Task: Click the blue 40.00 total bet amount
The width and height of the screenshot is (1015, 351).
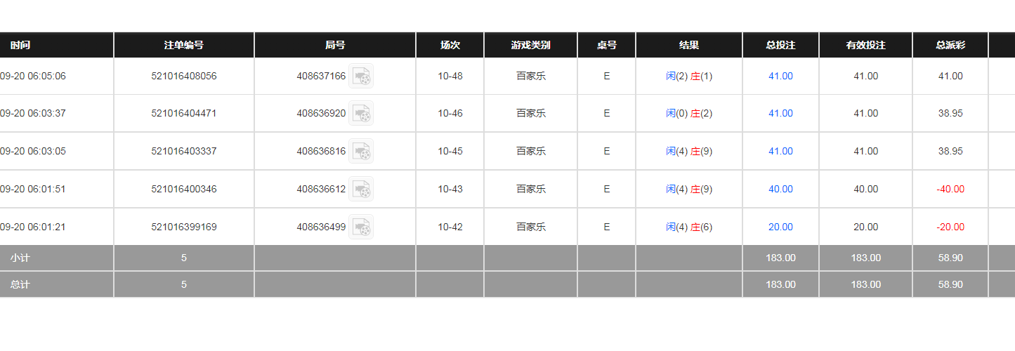Action: [780, 189]
